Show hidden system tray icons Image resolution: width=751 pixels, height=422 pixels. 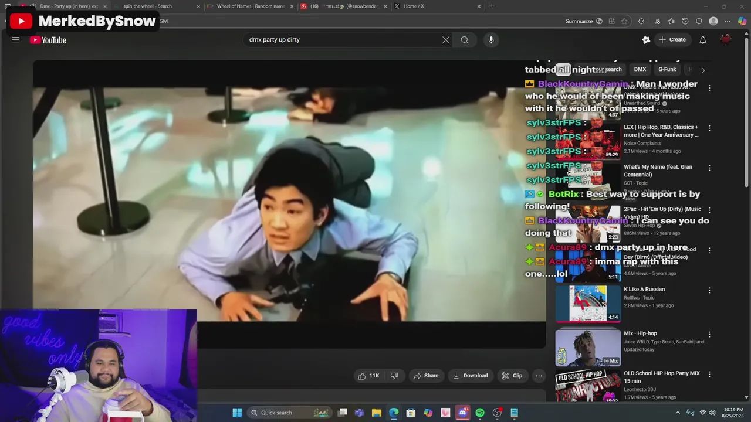678,413
